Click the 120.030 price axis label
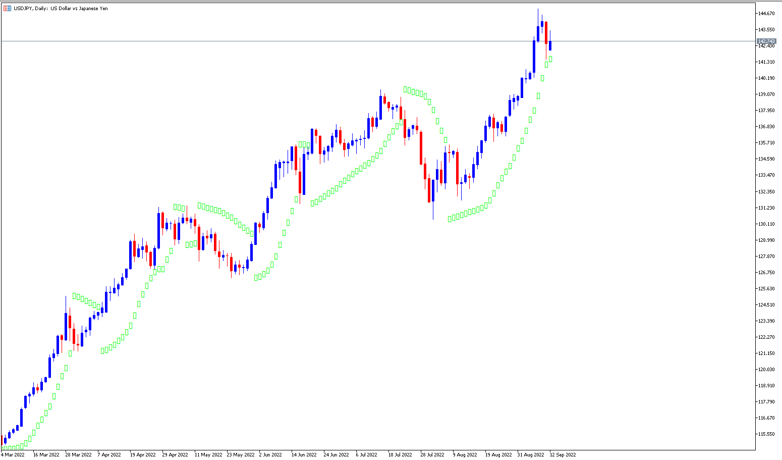This screenshot has height=460, width=782. tap(766, 369)
